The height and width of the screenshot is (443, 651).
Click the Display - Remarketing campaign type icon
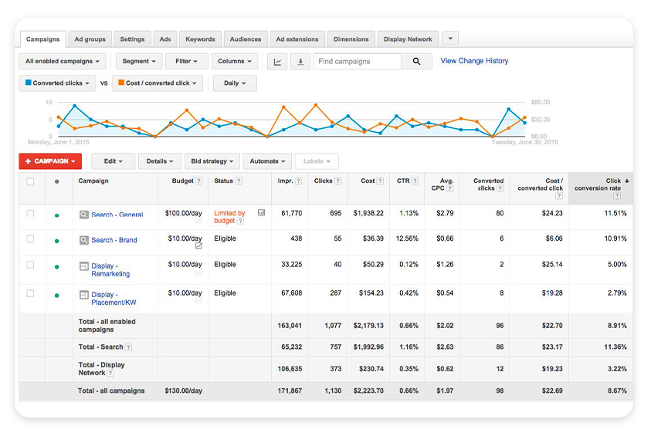click(84, 266)
